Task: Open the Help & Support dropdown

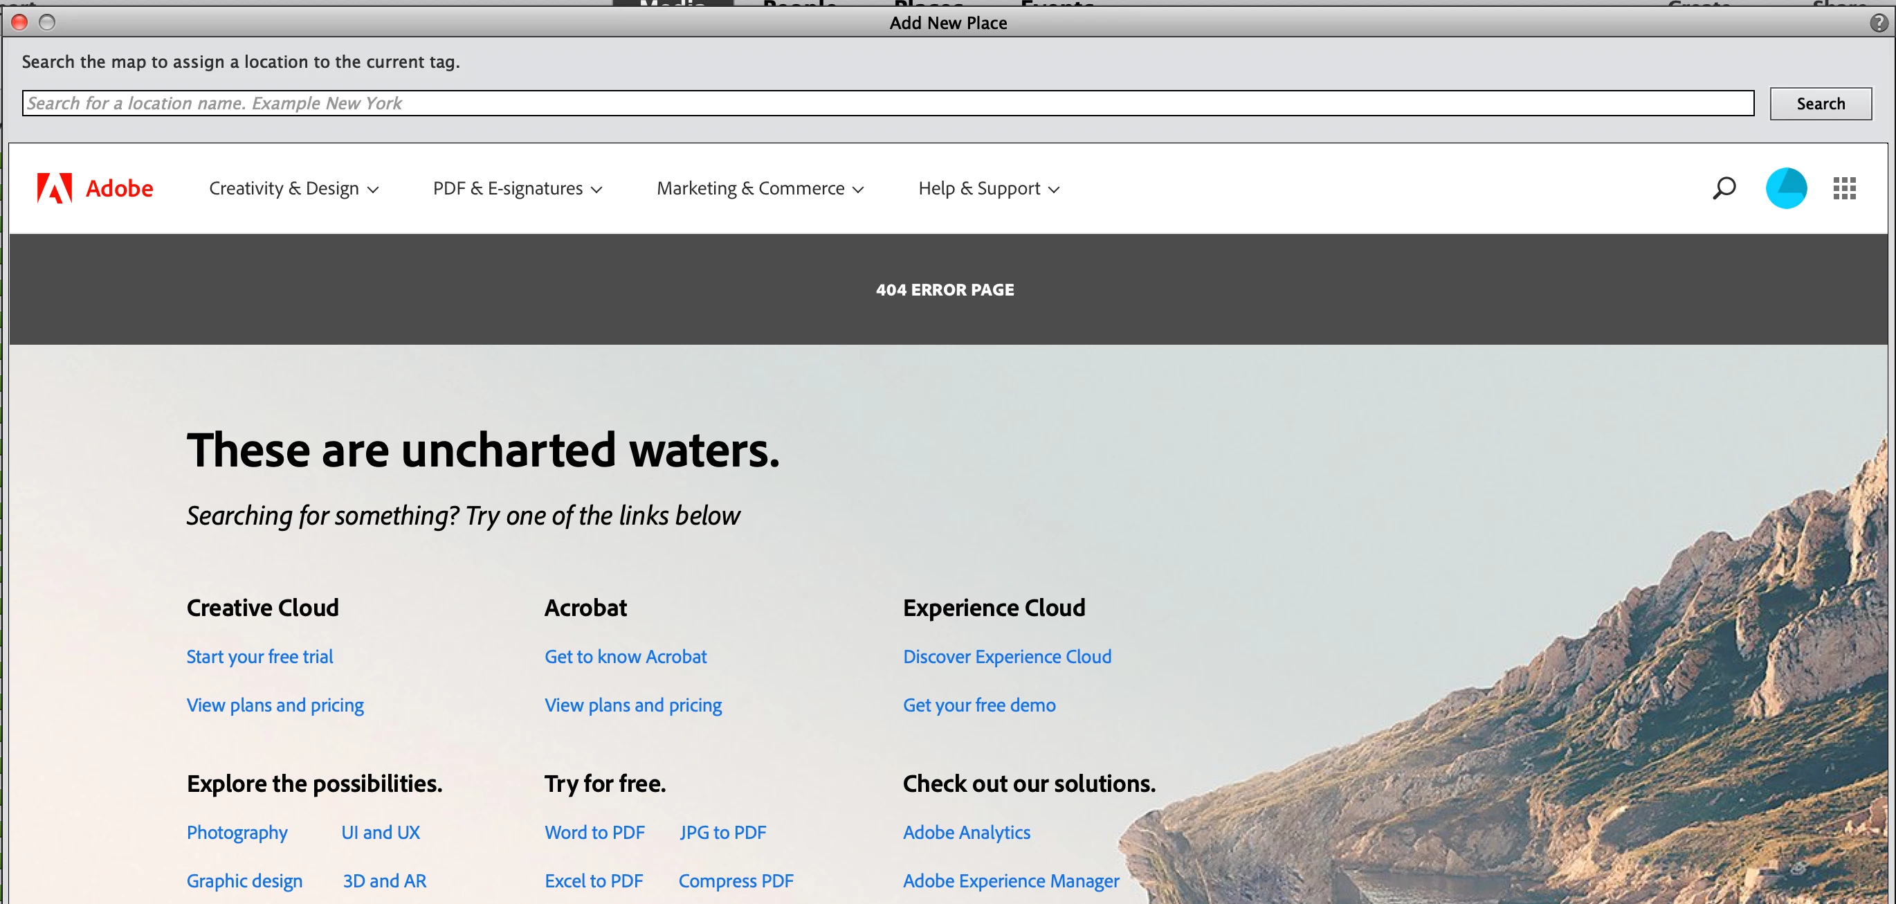Action: pos(989,188)
